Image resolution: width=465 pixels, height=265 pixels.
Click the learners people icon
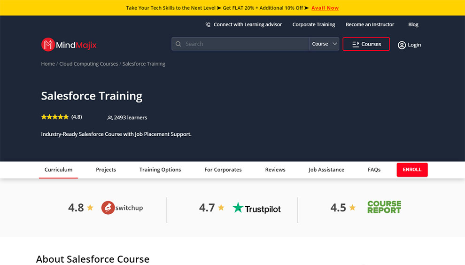110,118
